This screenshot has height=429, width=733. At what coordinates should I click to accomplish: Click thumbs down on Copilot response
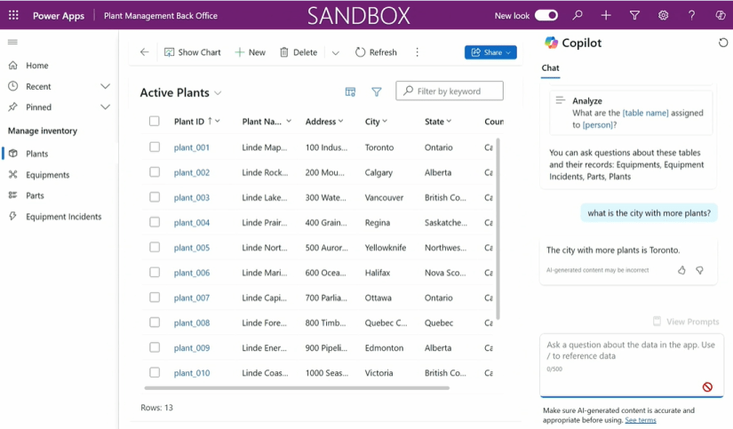click(x=700, y=270)
